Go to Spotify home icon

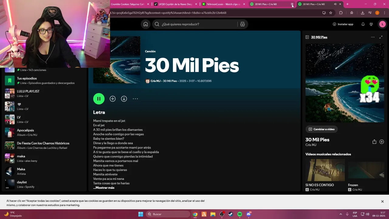click(x=146, y=24)
